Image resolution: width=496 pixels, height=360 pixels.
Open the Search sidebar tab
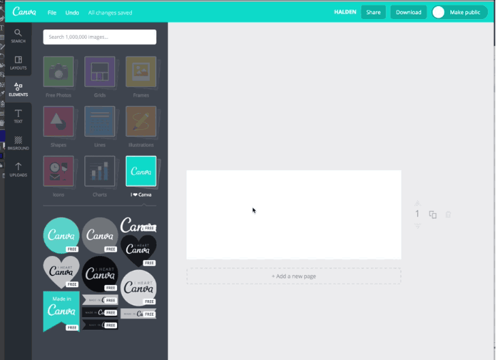coord(18,35)
